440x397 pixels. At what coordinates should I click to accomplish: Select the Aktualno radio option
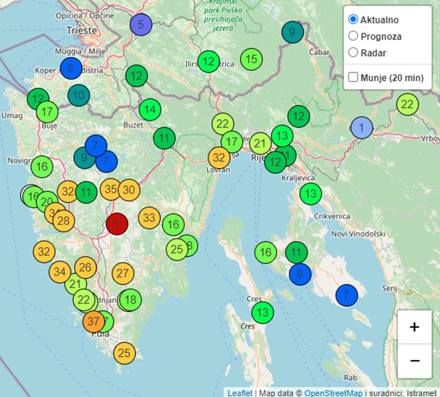(x=353, y=20)
